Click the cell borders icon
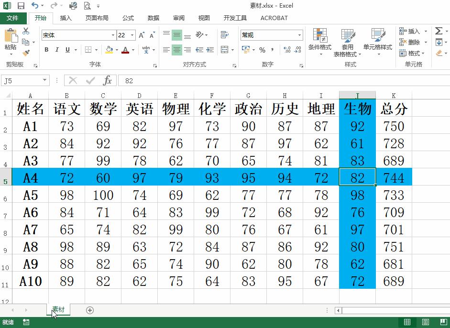 [88, 50]
